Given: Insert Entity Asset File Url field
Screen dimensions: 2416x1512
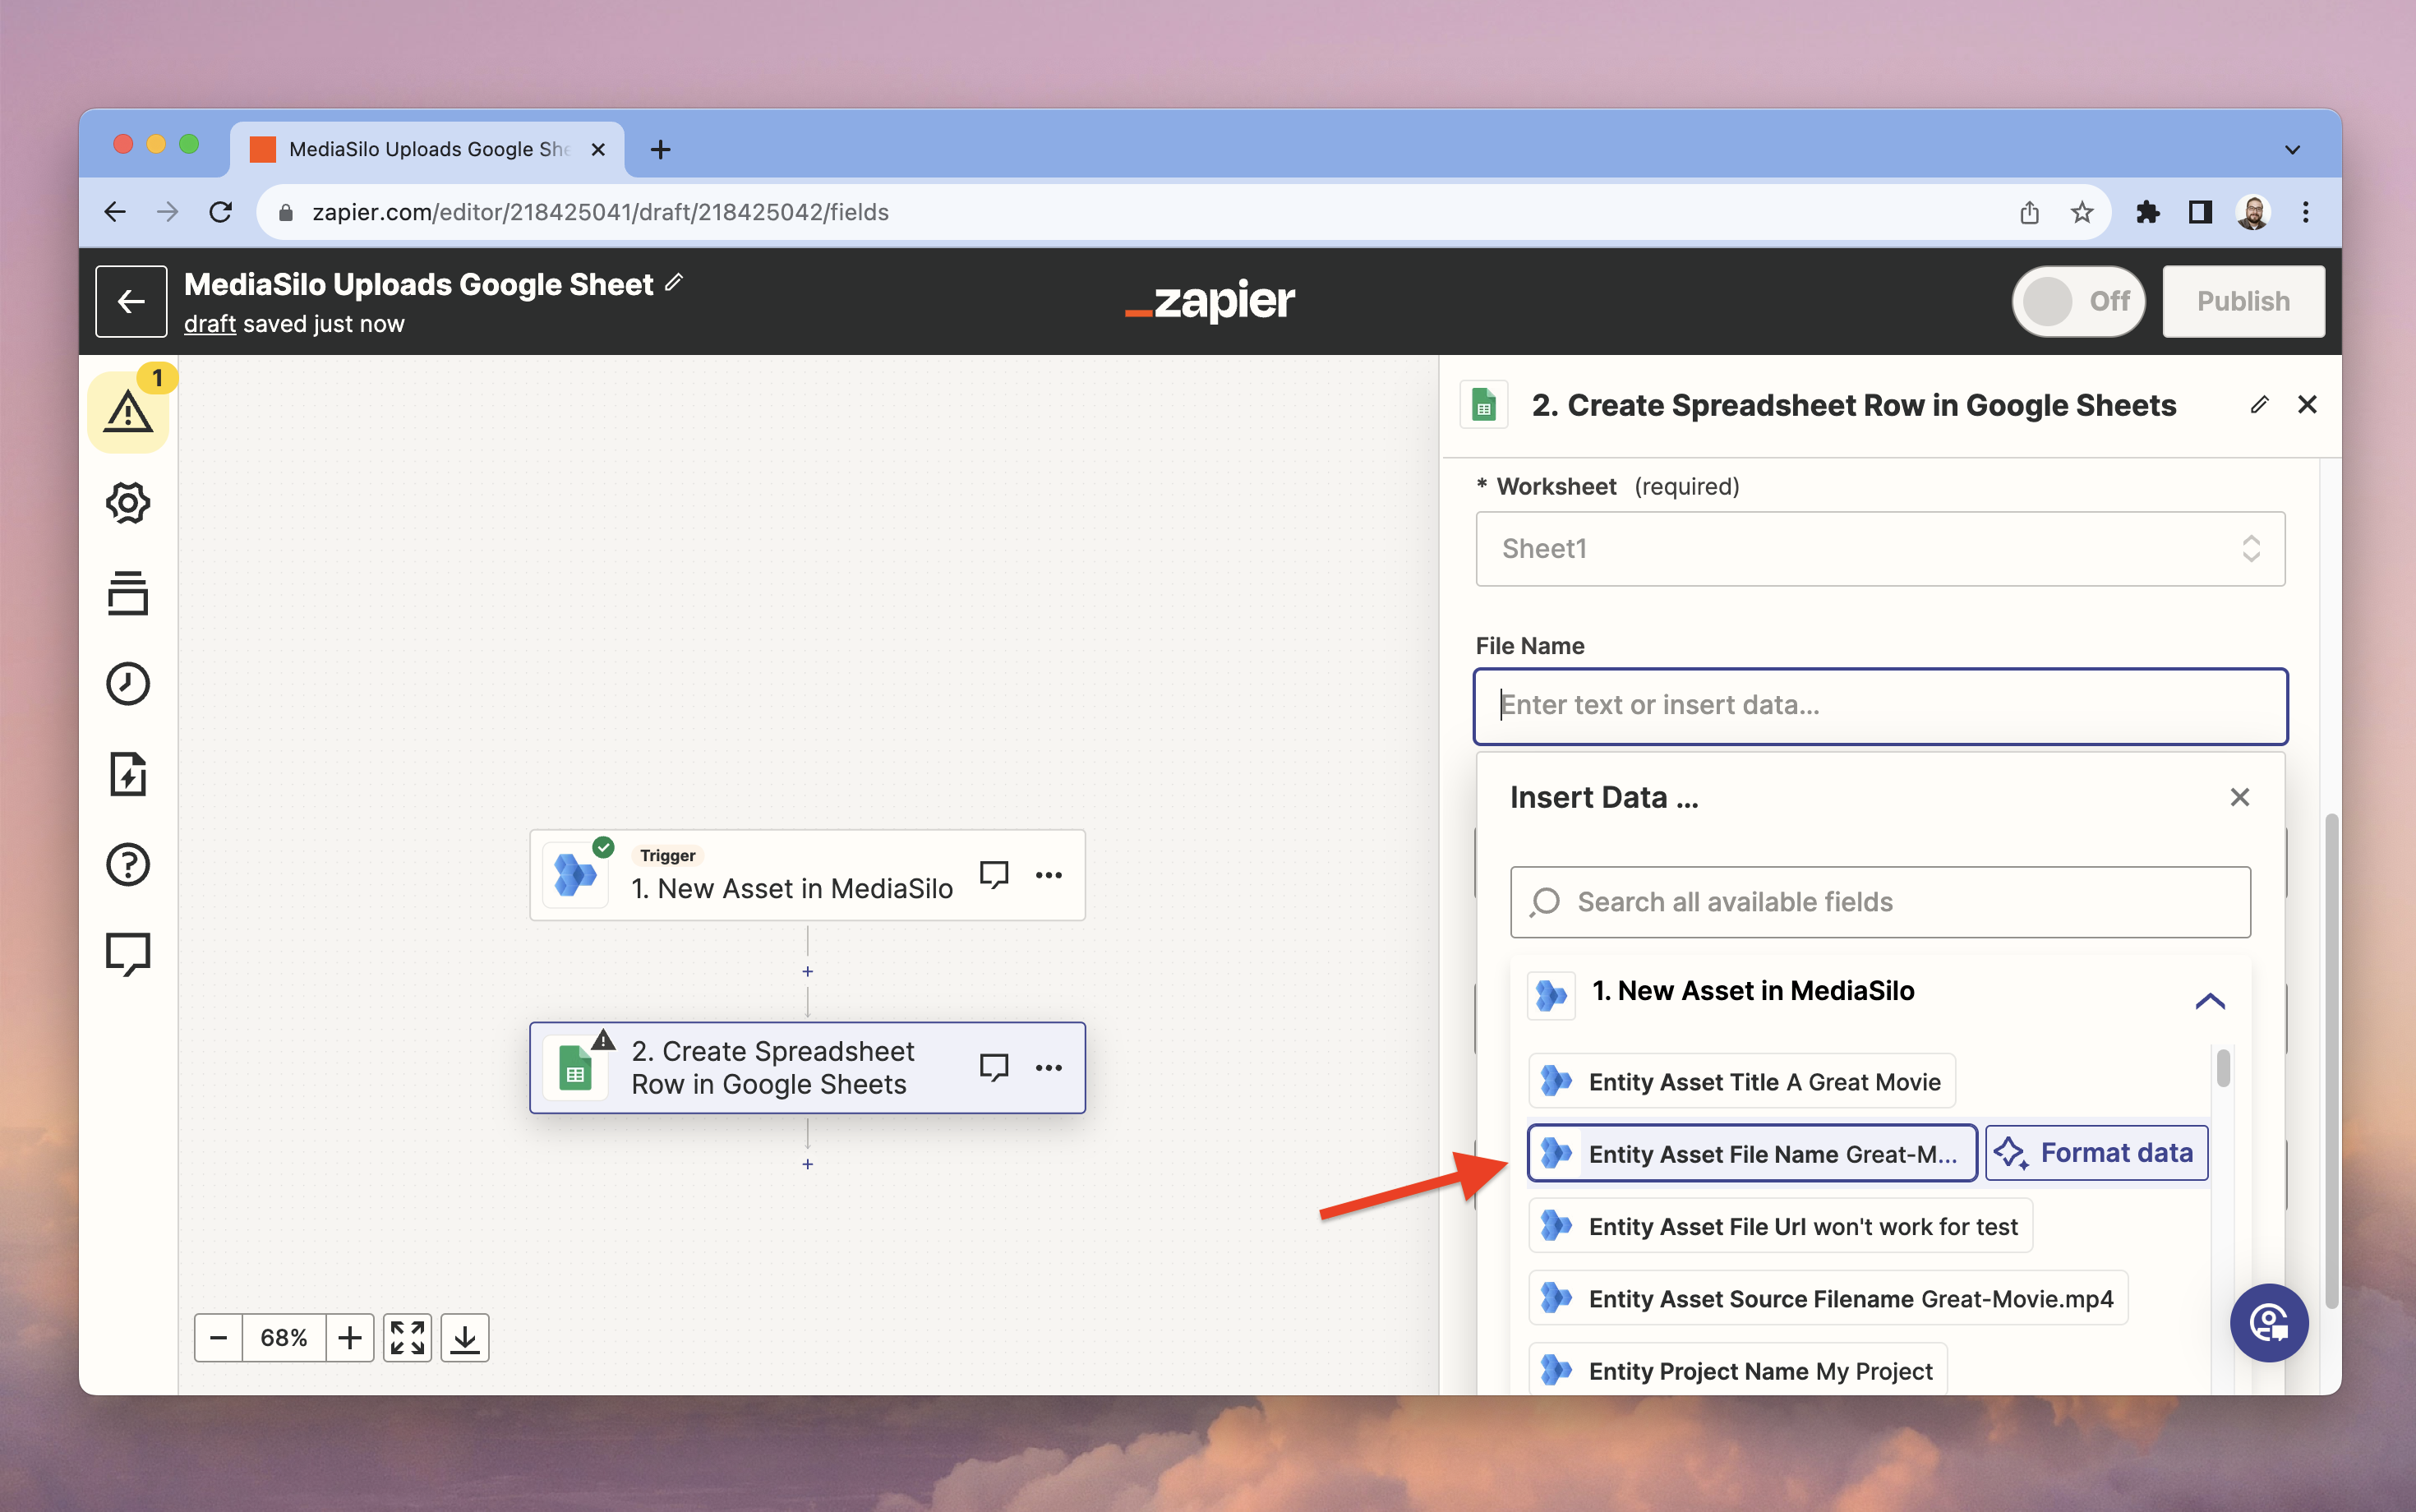Looking at the screenshot, I should pos(1780,1225).
